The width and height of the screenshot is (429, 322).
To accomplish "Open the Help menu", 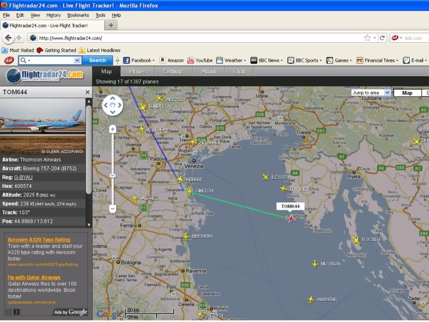I will click(116, 15).
